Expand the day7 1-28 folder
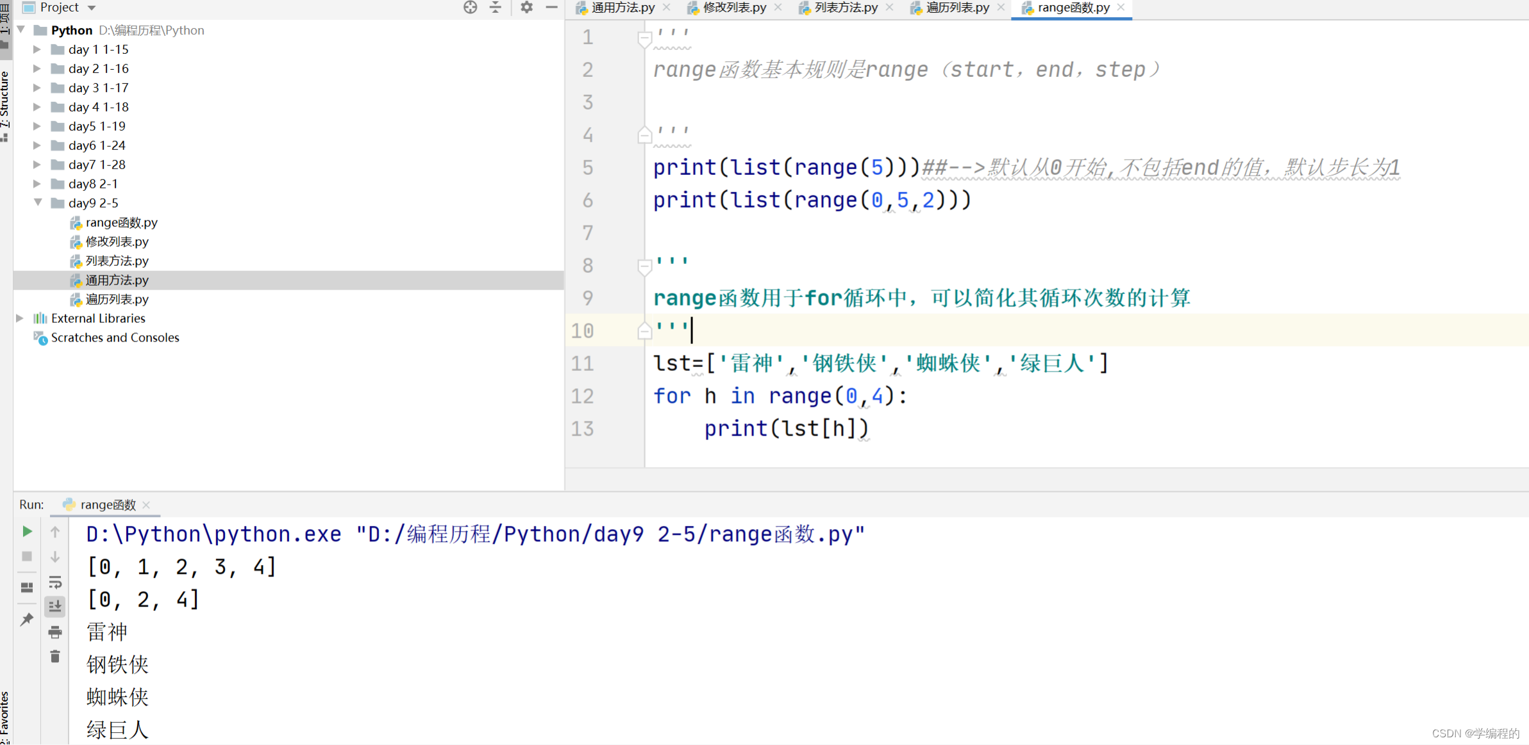1529x745 pixels. pos(37,165)
